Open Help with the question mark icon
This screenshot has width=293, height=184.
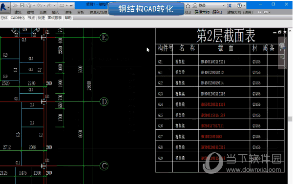point(239,5)
